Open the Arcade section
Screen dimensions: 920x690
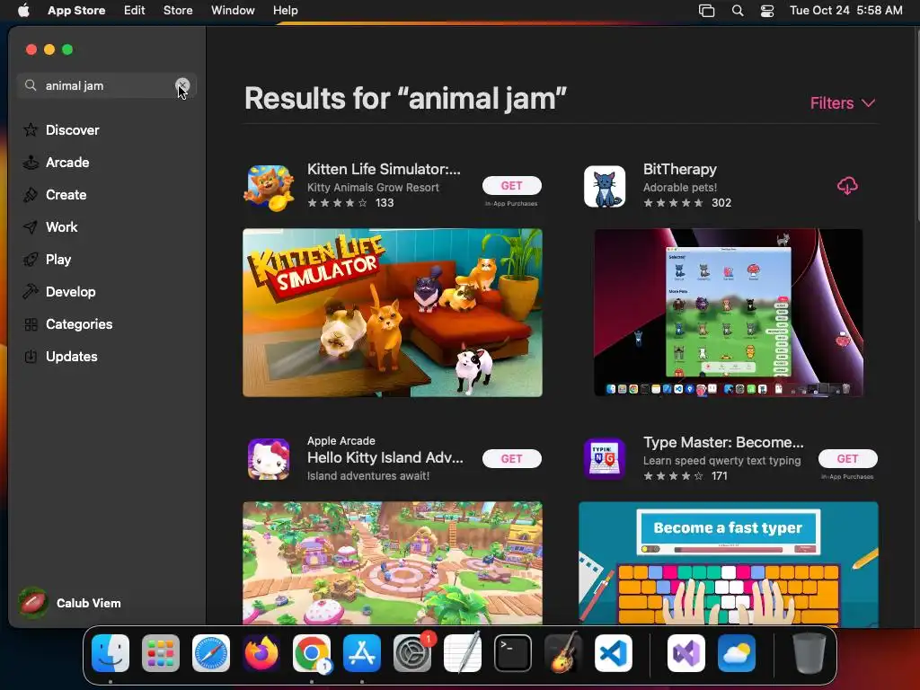point(67,162)
